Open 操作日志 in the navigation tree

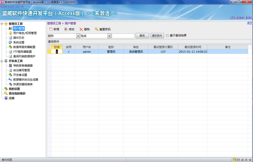click(19, 38)
